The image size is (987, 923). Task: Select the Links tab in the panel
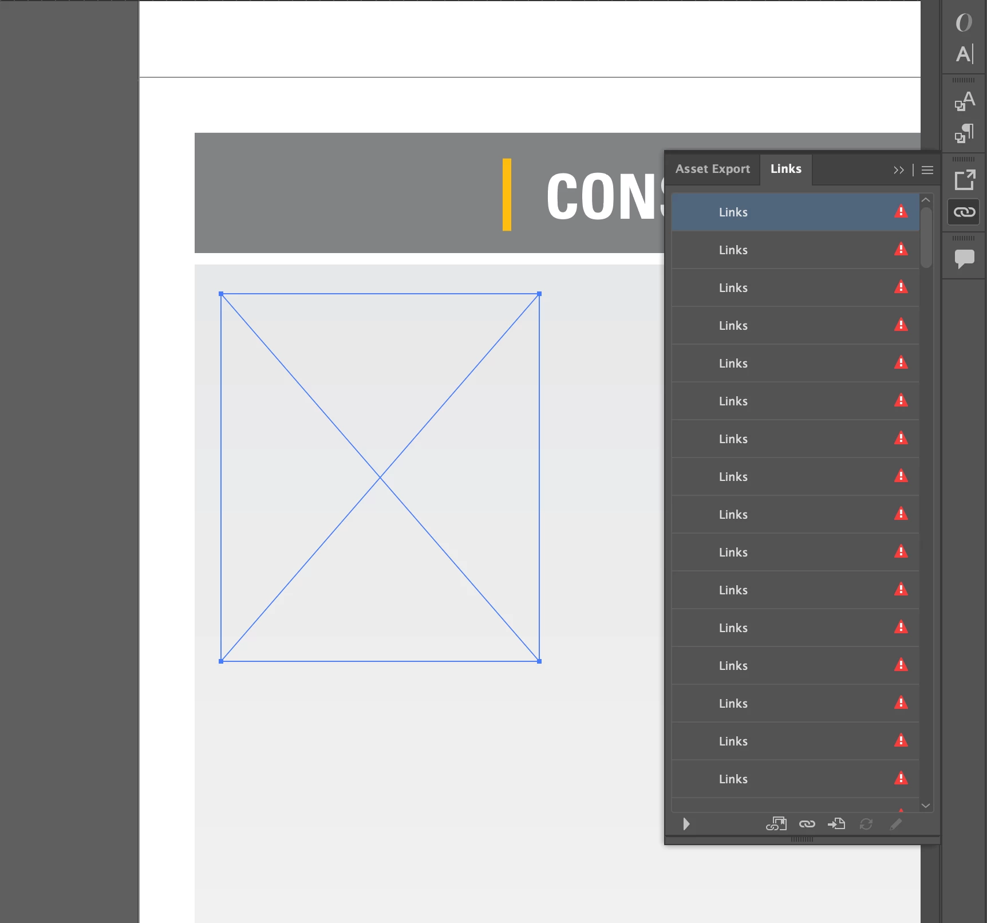[x=785, y=169]
